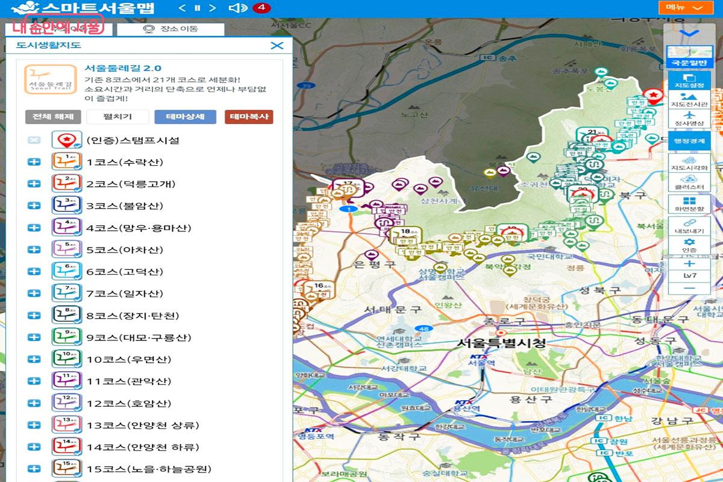Click the 전체 해제 button
723x482 pixels.
tap(53, 117)
